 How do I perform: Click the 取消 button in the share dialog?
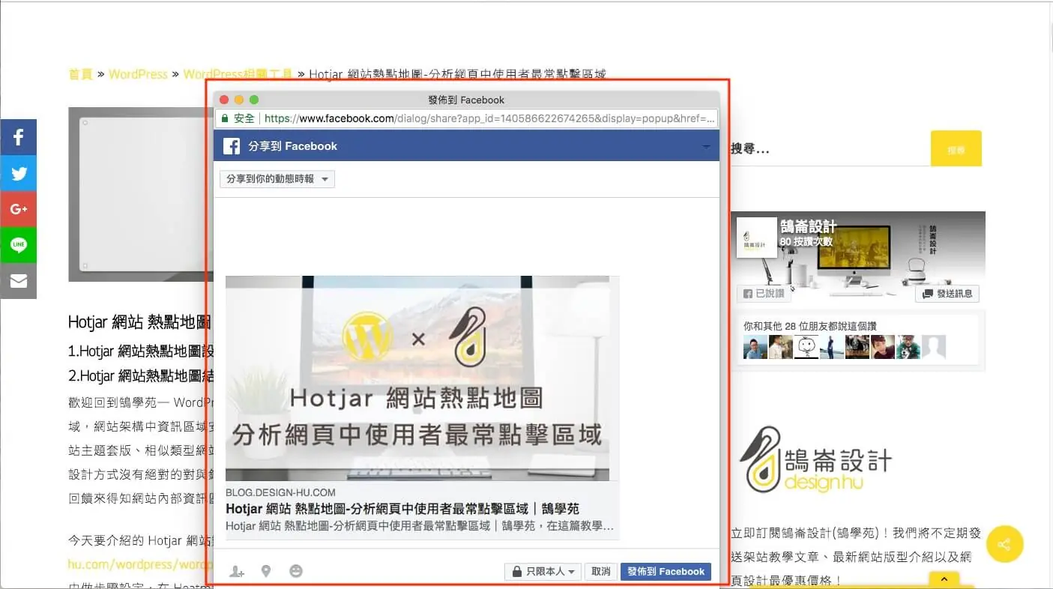click(x=601, y=572)
